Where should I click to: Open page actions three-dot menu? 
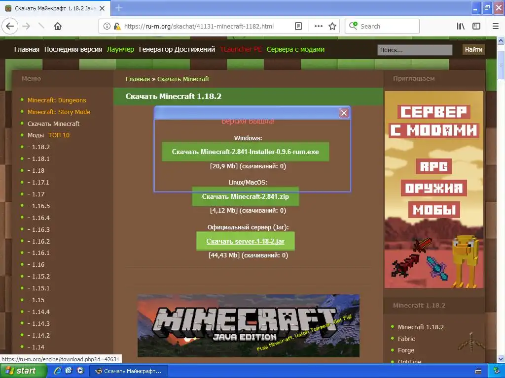point(318,27)
